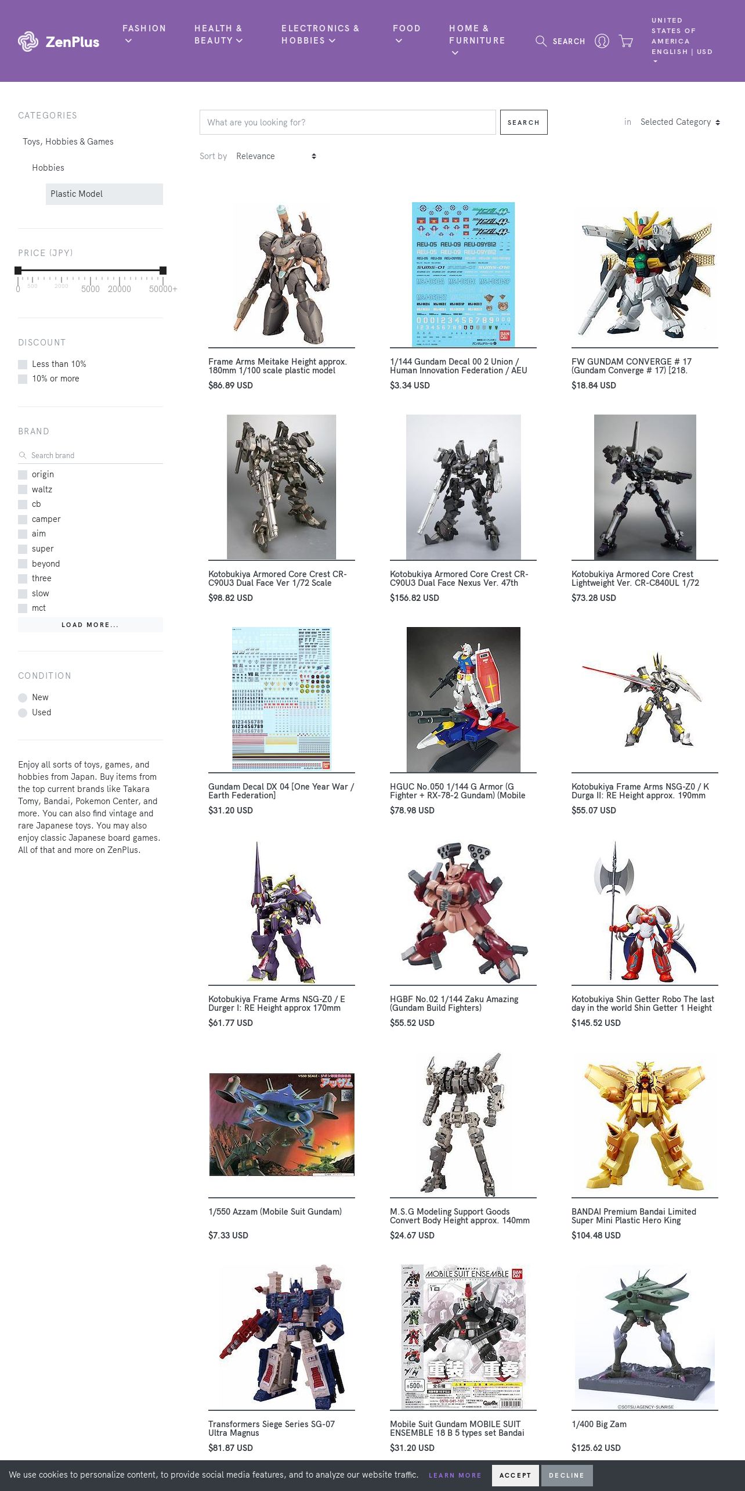This screenshot has height=1491, width=745.
Task: Expand the Health & Beauty menu
Action: pos(219,34)
